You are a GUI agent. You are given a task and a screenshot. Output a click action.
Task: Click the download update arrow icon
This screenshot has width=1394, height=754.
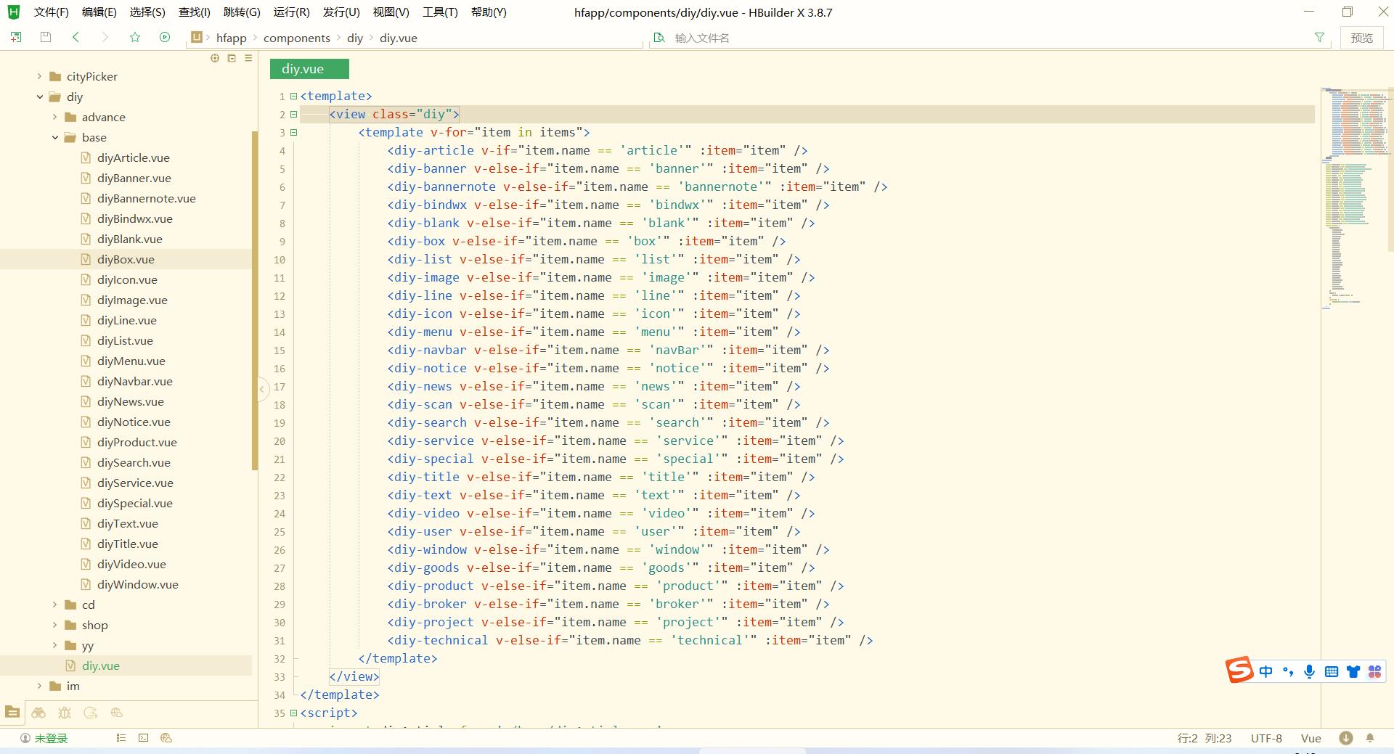[x=1345, y=738]
